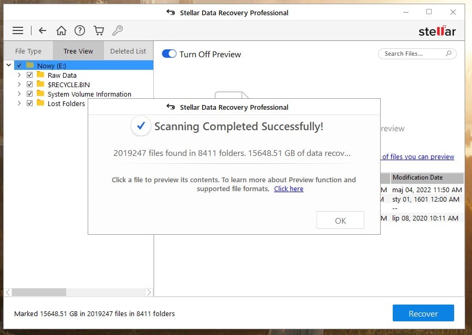
Task: Click the Nowy (E:) drive folder icon
Action: (30, 65)
